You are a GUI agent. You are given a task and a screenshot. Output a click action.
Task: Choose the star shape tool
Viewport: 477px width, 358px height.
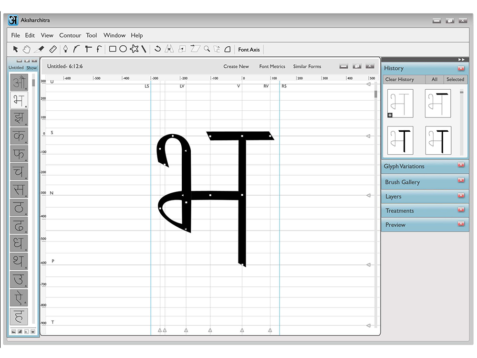point(134,49)
